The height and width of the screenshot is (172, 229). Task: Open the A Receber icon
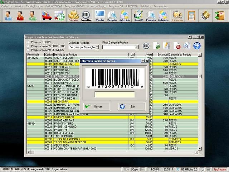[x=177, y=16]
